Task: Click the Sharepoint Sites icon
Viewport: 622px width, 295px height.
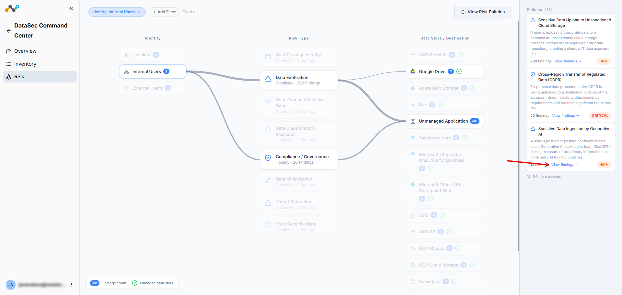Action: (x=413, y=185)
